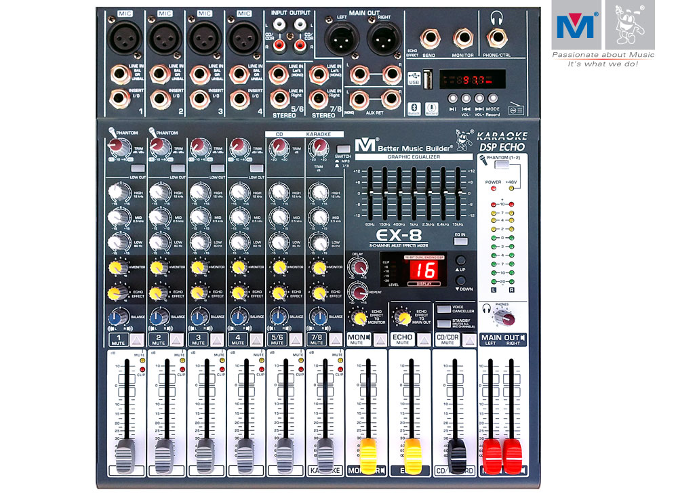Image resolution: width=678 pixels, height=496 pixels.
Task: Enable the Voice Canceller
Action: pyautogui.click(x=443, y=309)
